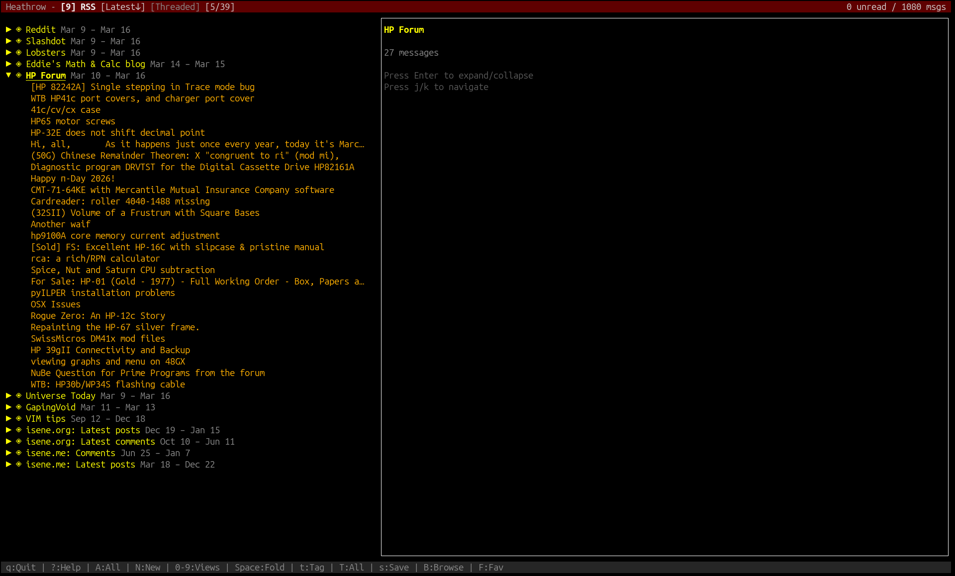The image size is (955, 576).
Task: Expand the Eddie's Math & Calc blog feed
Action: point(8,64)
